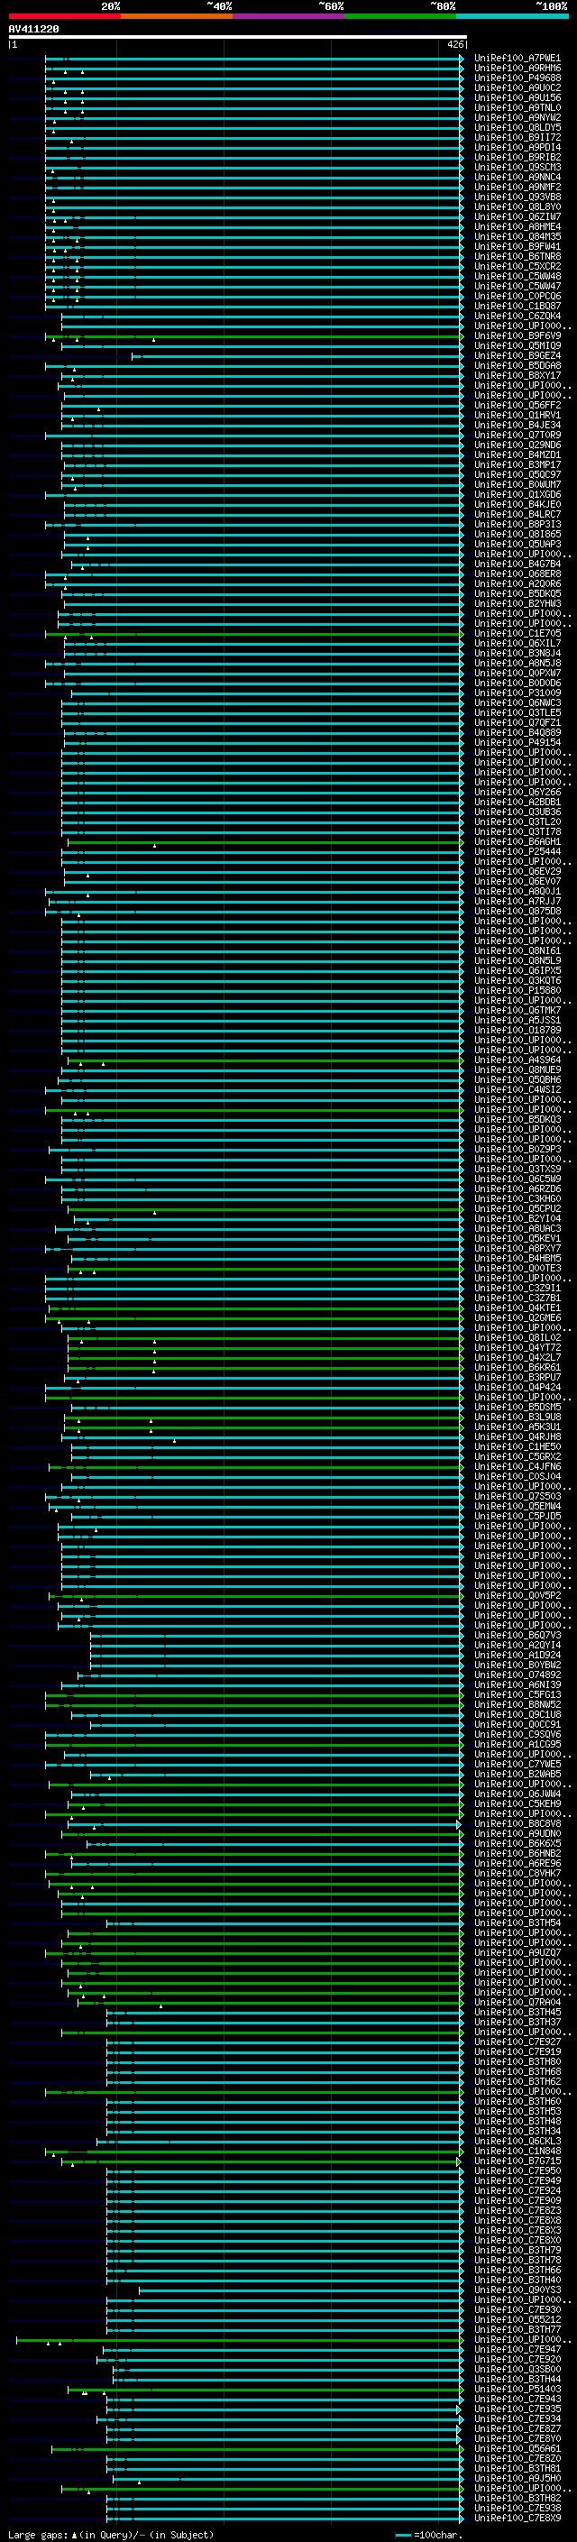This screenshot has height=2542, width=577.
Task: Click the UniRef100_B0Z9P3 label
Action: click(x=517, y=1149)
